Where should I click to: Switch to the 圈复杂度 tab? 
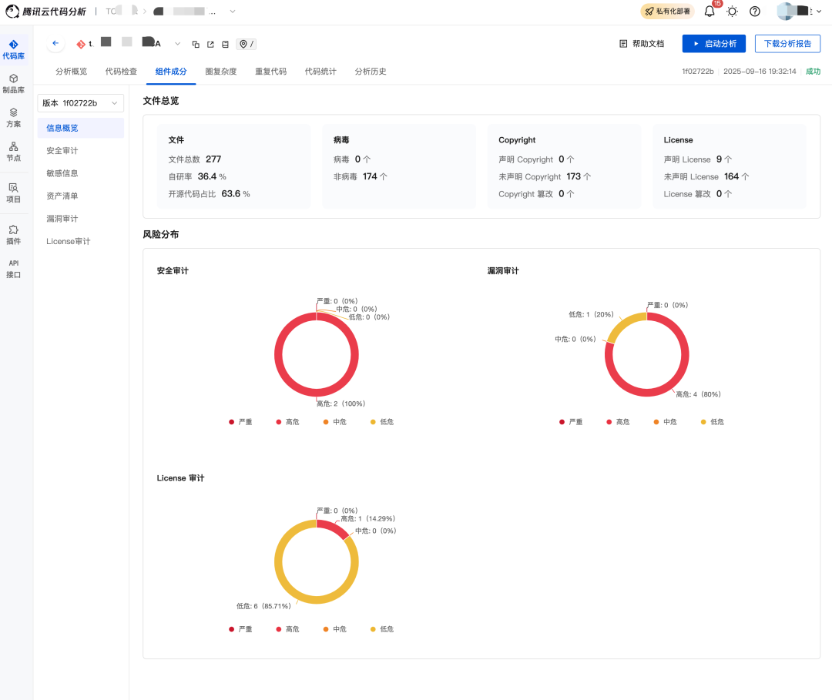221,71
